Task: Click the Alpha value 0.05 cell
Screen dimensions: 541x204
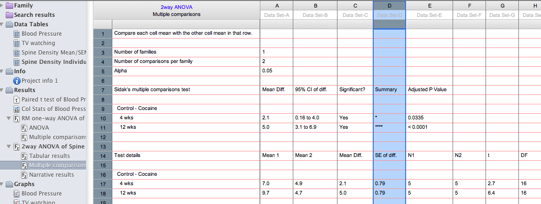Action: (276, 71)
